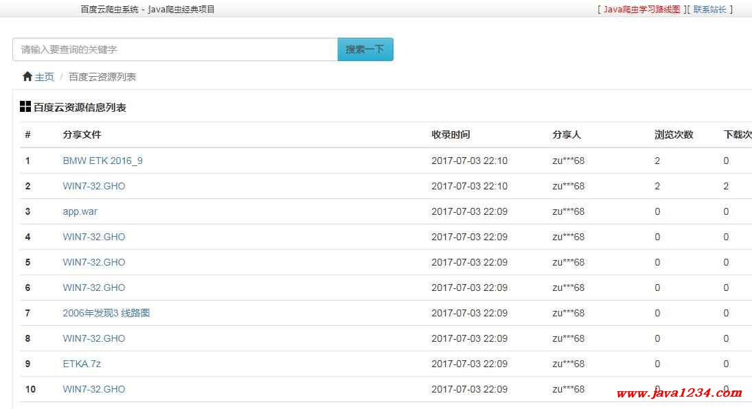Click row number 7 cell
752x409 pixels.
point(28,313)
